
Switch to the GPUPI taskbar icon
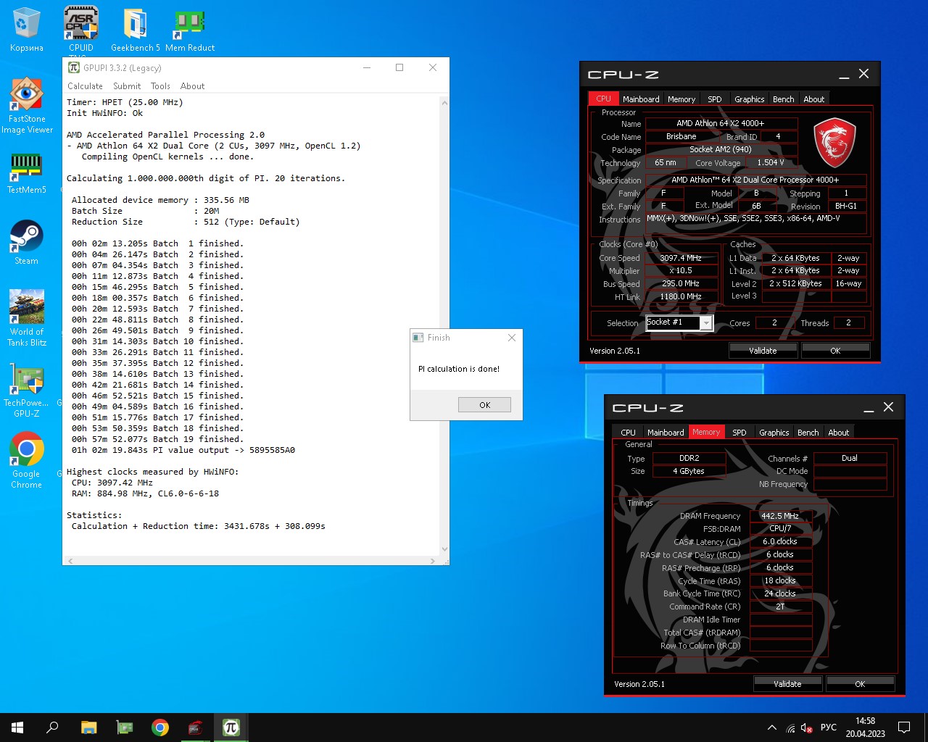(231, 728)
